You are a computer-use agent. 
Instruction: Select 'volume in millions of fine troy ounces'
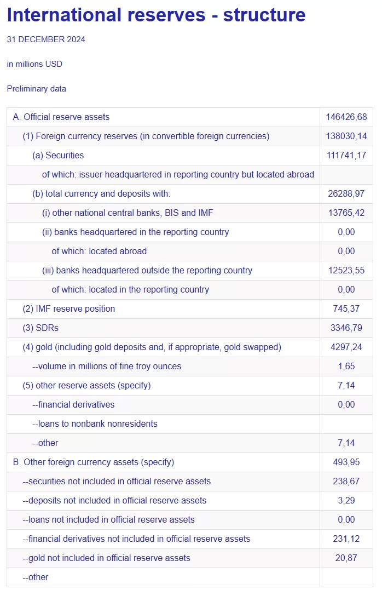tap(107, 367)
